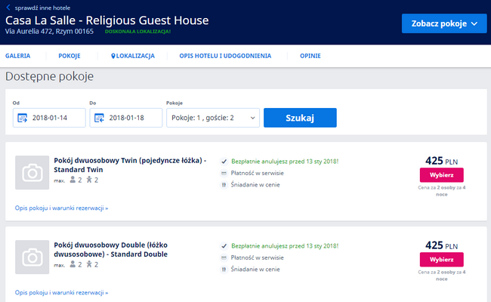Click the payment card icon in the Standard Double row

click(x=224, y=257)
